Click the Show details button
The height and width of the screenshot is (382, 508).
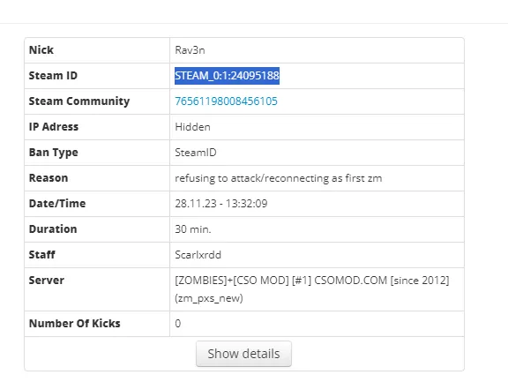(243, 354)
